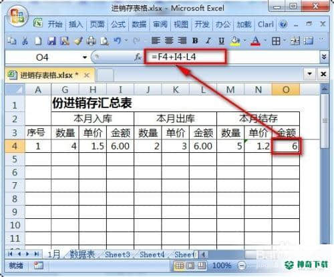The width and height of the screenshot is (334, 277).
Task: Expand the formula bar with chevron
Action: (x=324, y=57)
